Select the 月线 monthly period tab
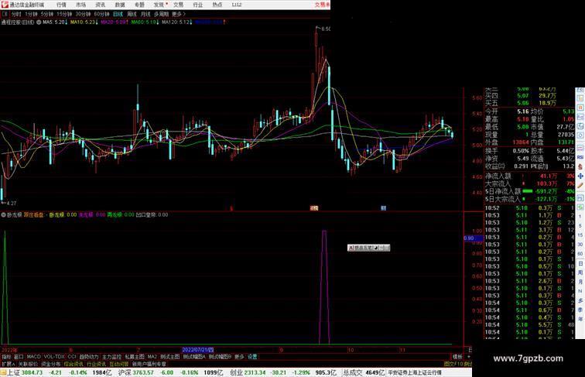Viewport: 585px width, 377px height. point(145,14)
